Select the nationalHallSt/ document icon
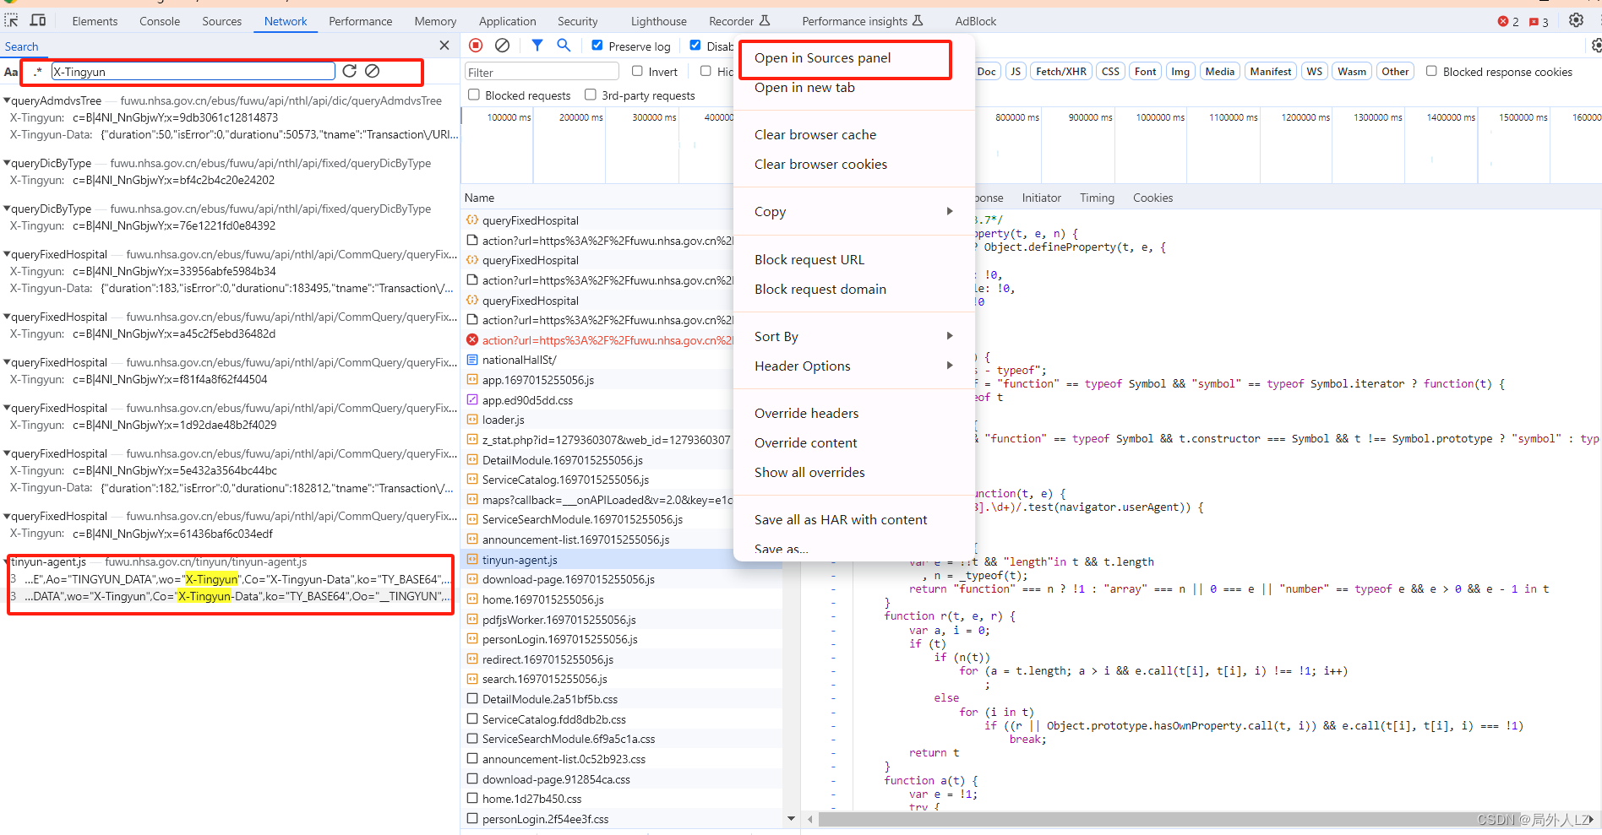The width and height of the screenshot is (1602, 835). click(x=472, y=360)
